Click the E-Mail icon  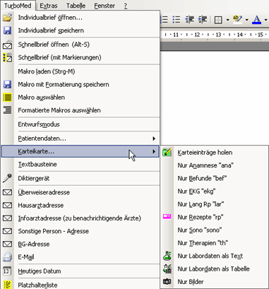click(8, 257)
